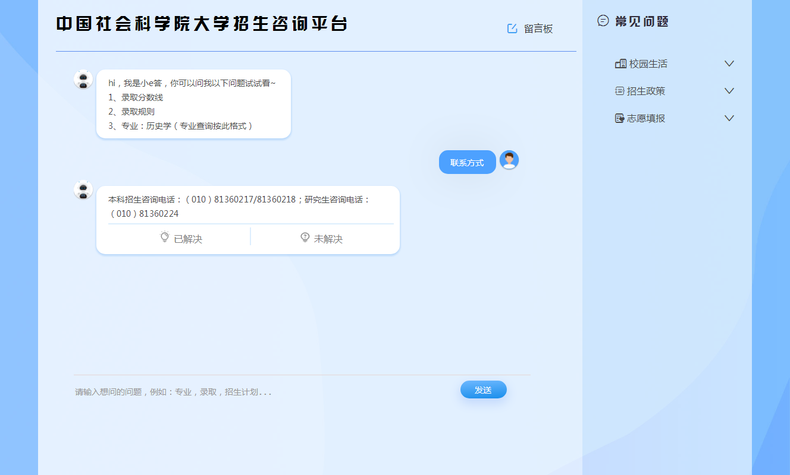Click the robot avatar beside phone number reply
Viewport: 790px width, 475px height.
click(x=83, y=190)
